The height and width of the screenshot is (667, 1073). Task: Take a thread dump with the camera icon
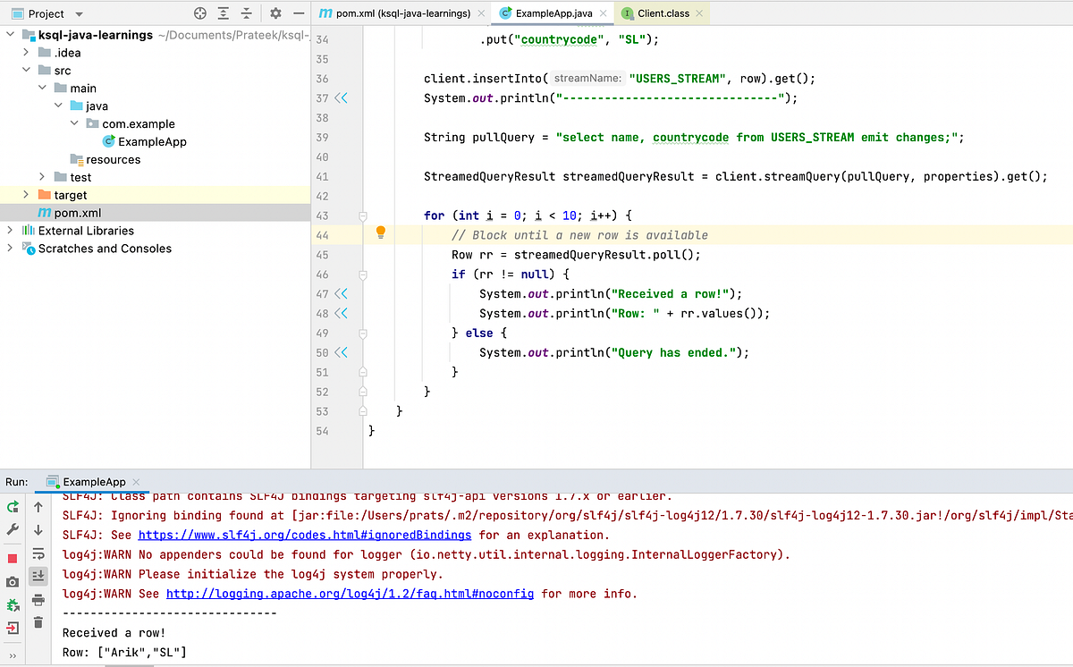click(13, 580)
